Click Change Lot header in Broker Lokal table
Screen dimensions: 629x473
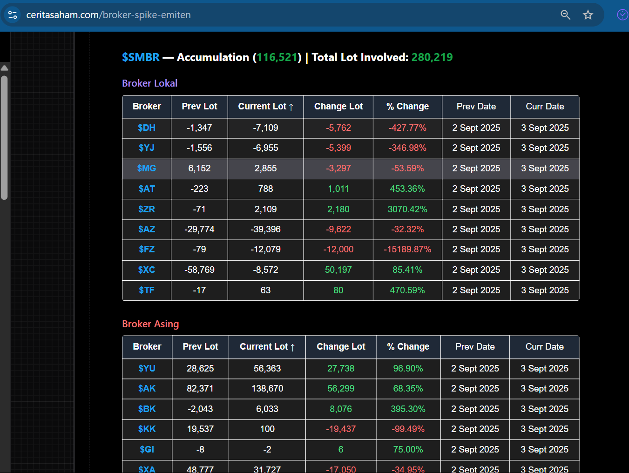pyautogui.click(x=338, y=107)
